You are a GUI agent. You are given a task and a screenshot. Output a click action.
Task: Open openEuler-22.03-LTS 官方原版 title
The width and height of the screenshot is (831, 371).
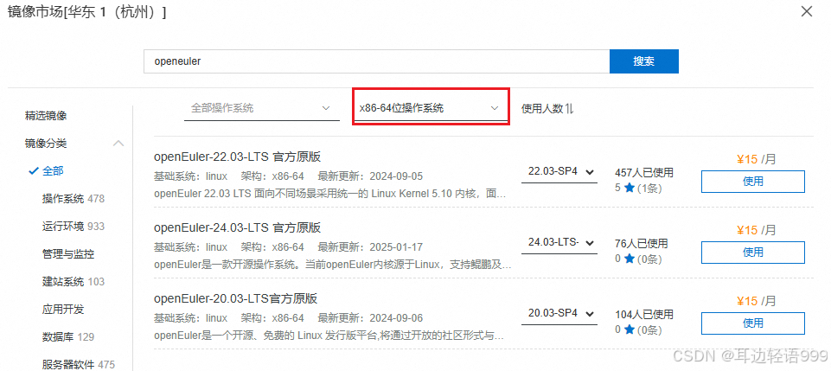click(x=238, y=157)
